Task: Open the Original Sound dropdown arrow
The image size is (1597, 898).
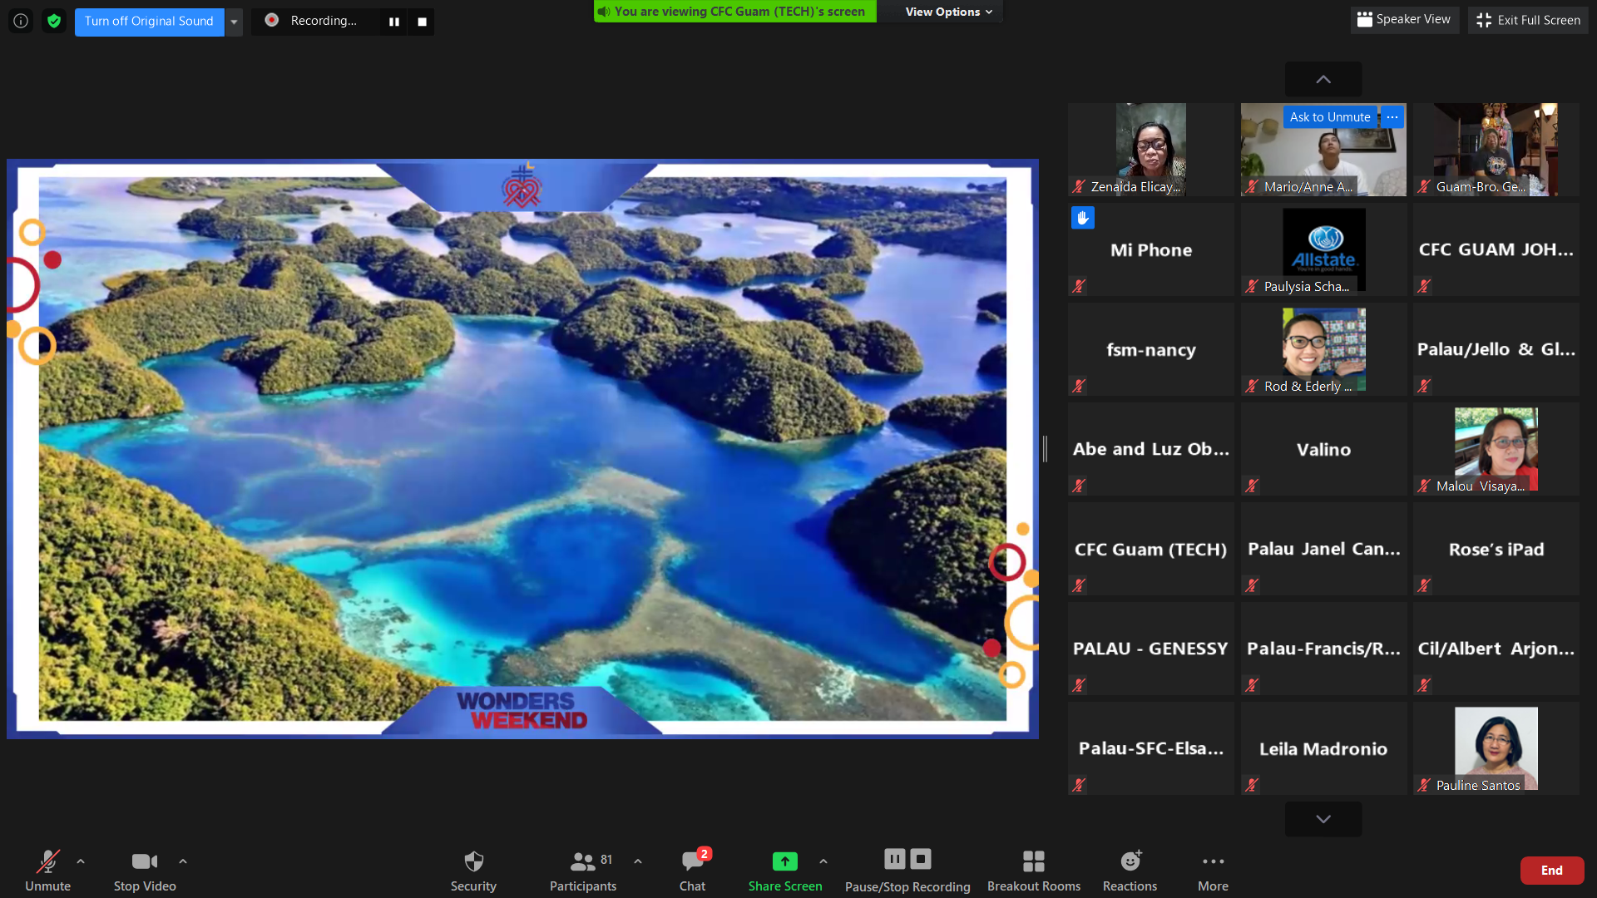Action: (x=234, y=22)
